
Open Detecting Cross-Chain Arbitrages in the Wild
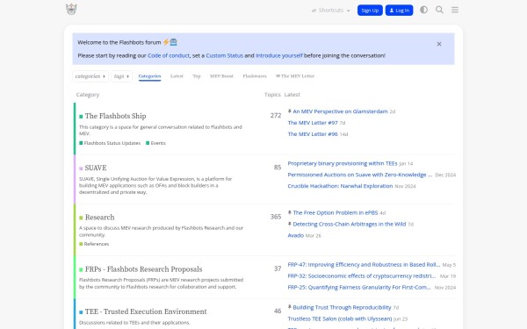(350, 225)
